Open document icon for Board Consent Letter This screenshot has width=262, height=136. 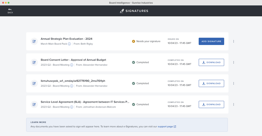[34, 62]
